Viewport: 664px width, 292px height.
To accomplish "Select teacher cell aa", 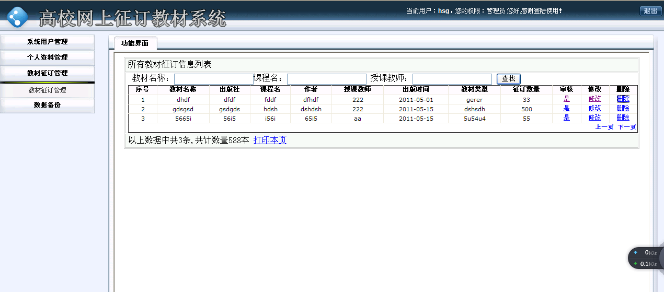I will coord(358,119).
